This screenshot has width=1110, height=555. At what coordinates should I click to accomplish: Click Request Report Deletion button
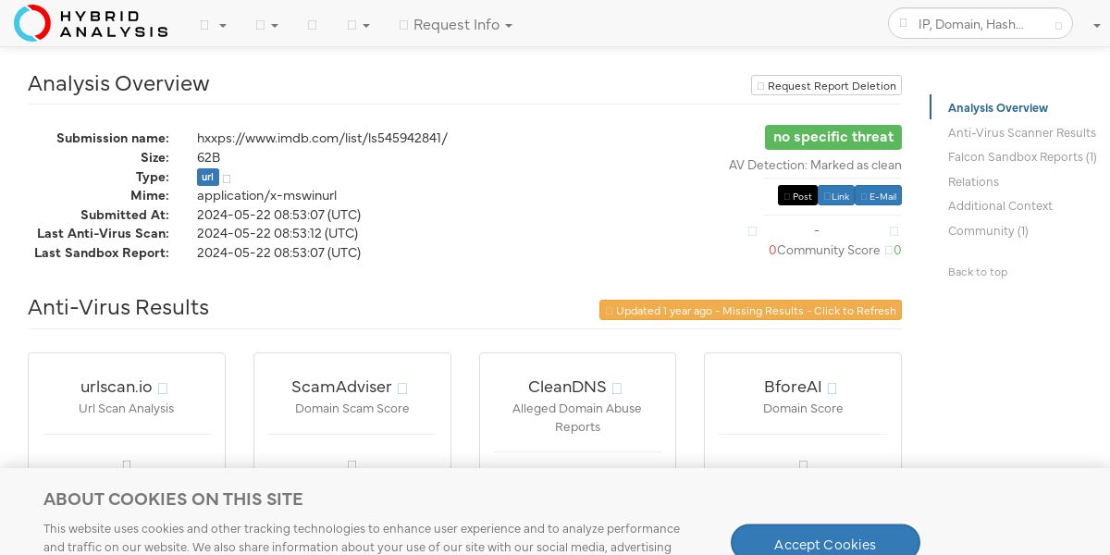tap(826, 85)
